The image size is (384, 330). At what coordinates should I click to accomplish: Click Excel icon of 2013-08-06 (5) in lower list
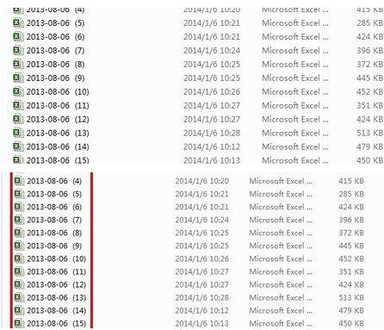click(19, 194)
